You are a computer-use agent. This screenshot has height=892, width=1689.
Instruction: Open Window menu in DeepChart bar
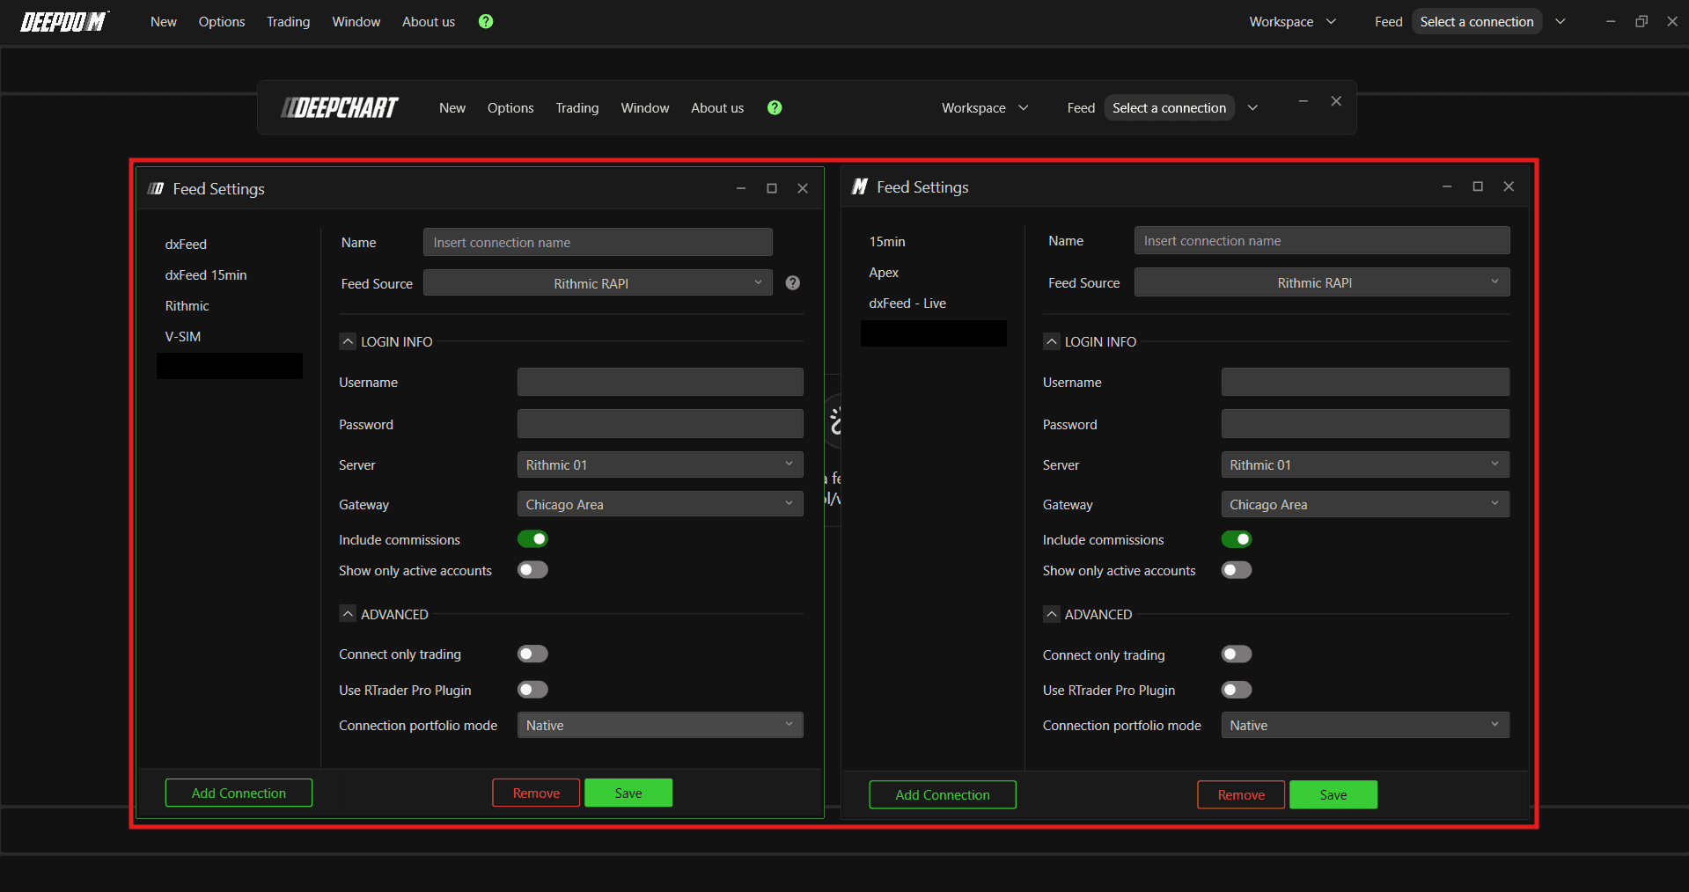point(645,107)
